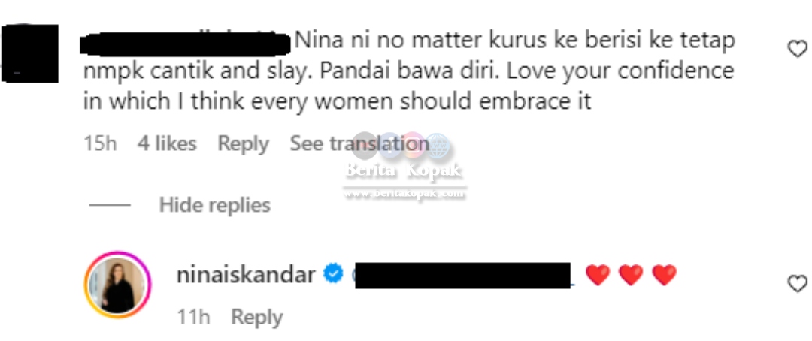Click the www.beritakopak.com watermark text
Screen dimensions: 812x341
point(405,194)
